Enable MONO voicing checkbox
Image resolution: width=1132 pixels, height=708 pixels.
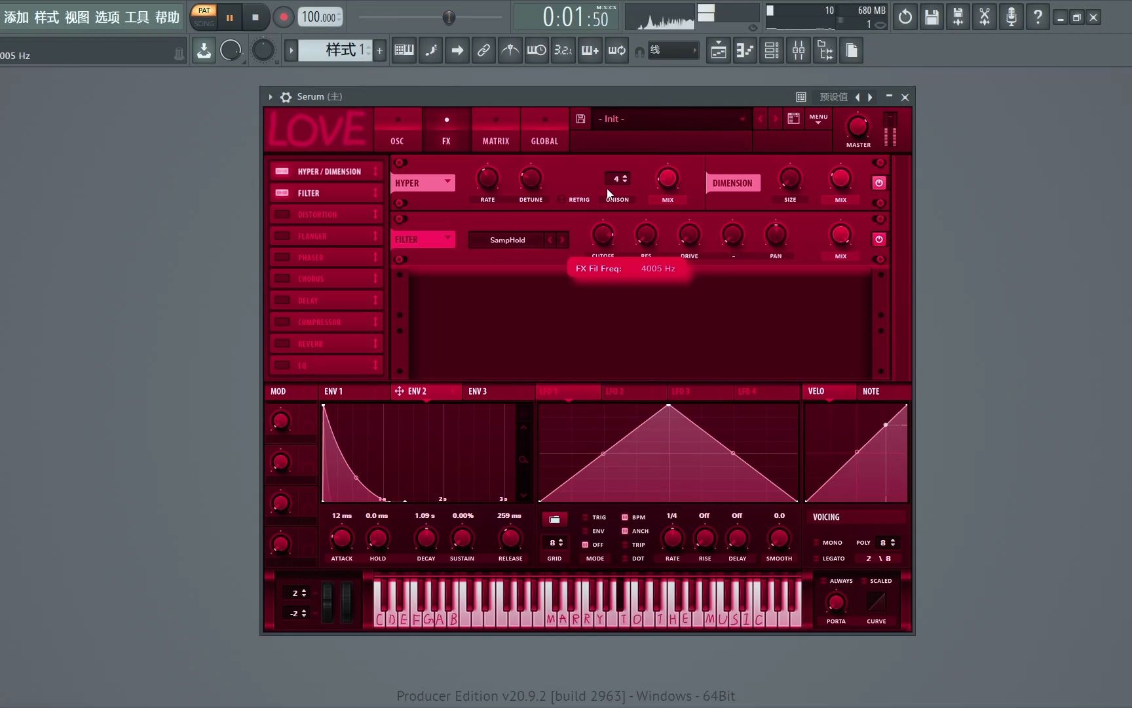816,543
